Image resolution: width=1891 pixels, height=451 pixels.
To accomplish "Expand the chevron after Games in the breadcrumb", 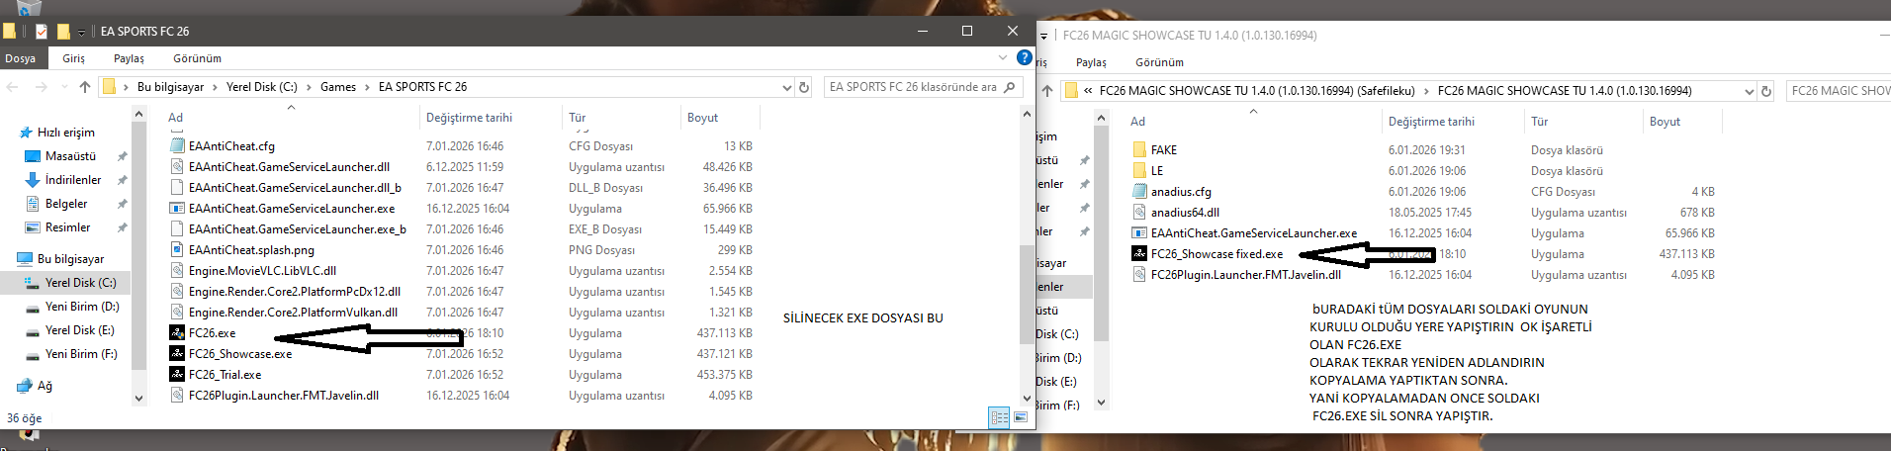I will 367,87.
